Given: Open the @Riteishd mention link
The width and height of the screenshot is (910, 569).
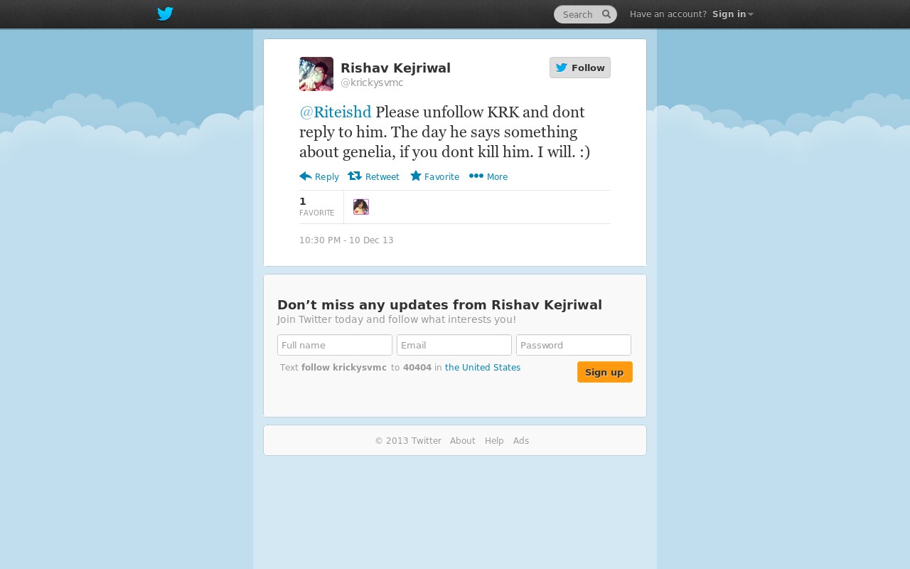Looking at the screenshot, I should point(336,112).
